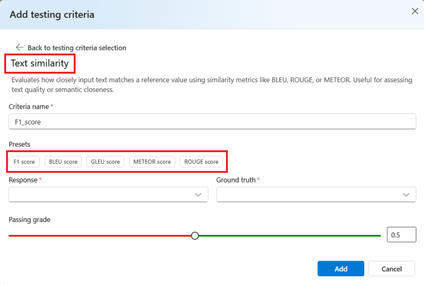Close the Add testing criteria dialog
The width and height of the screenshot is (424, 286).
415,11
